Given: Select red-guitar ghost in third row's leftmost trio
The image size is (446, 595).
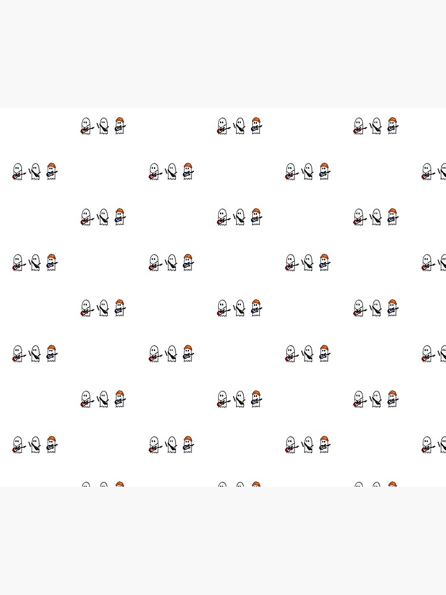Looking at the screenshot, I should (x=86, y=217).
